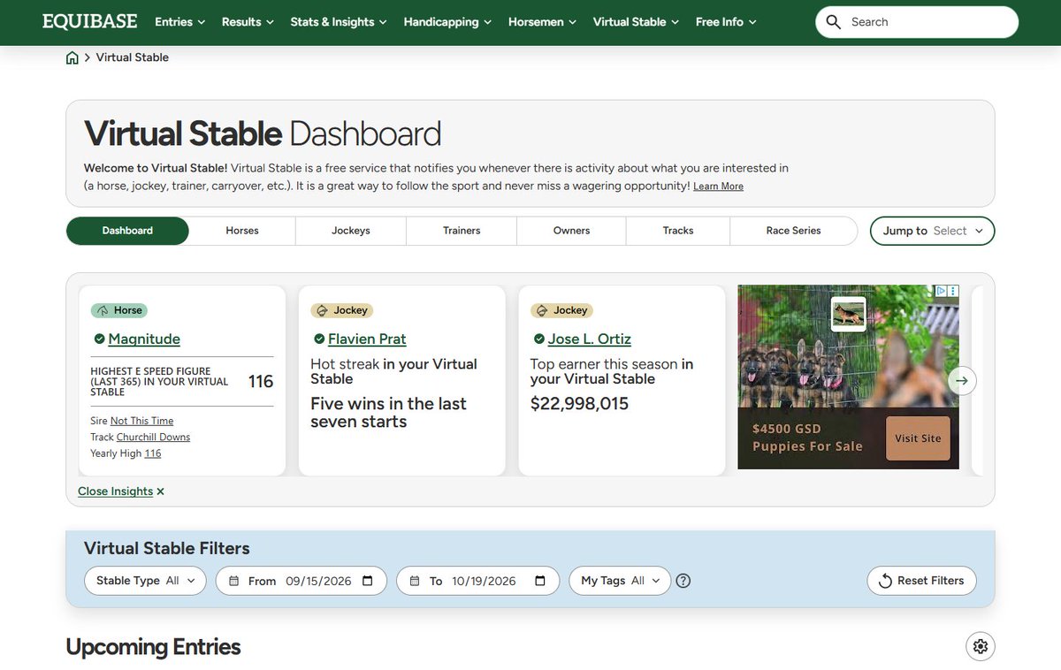Click the help question mark icon
1061x670 pixels.
[683, 581]
